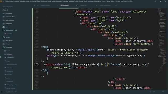The width and height of the screenshot is (168, 94).
Task: Click 'mysqli_query' on line 201
Action: click(87, 50)
